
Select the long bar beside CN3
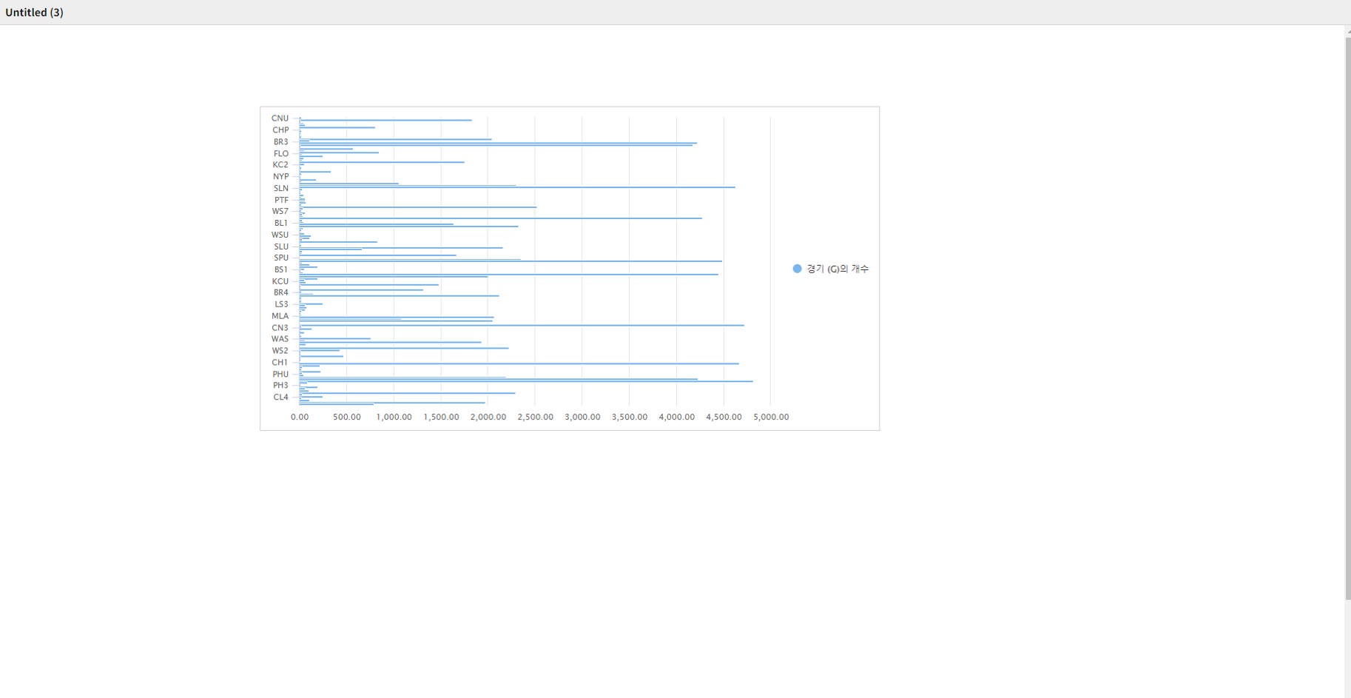522,326
